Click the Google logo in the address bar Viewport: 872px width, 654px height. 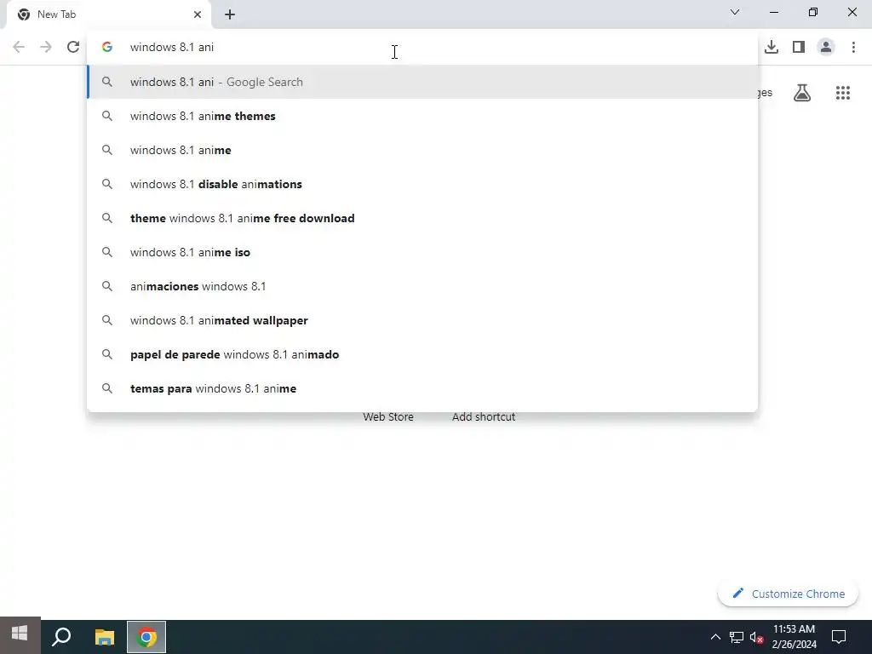click(x=107, y=48)
